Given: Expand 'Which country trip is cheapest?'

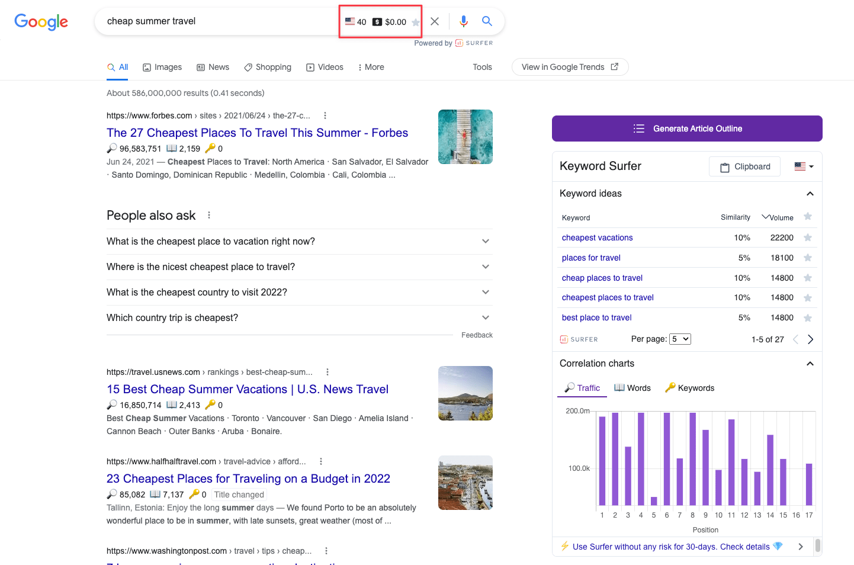Looking at the screenshot, I should pyautogui.click(x=300, y=318).
